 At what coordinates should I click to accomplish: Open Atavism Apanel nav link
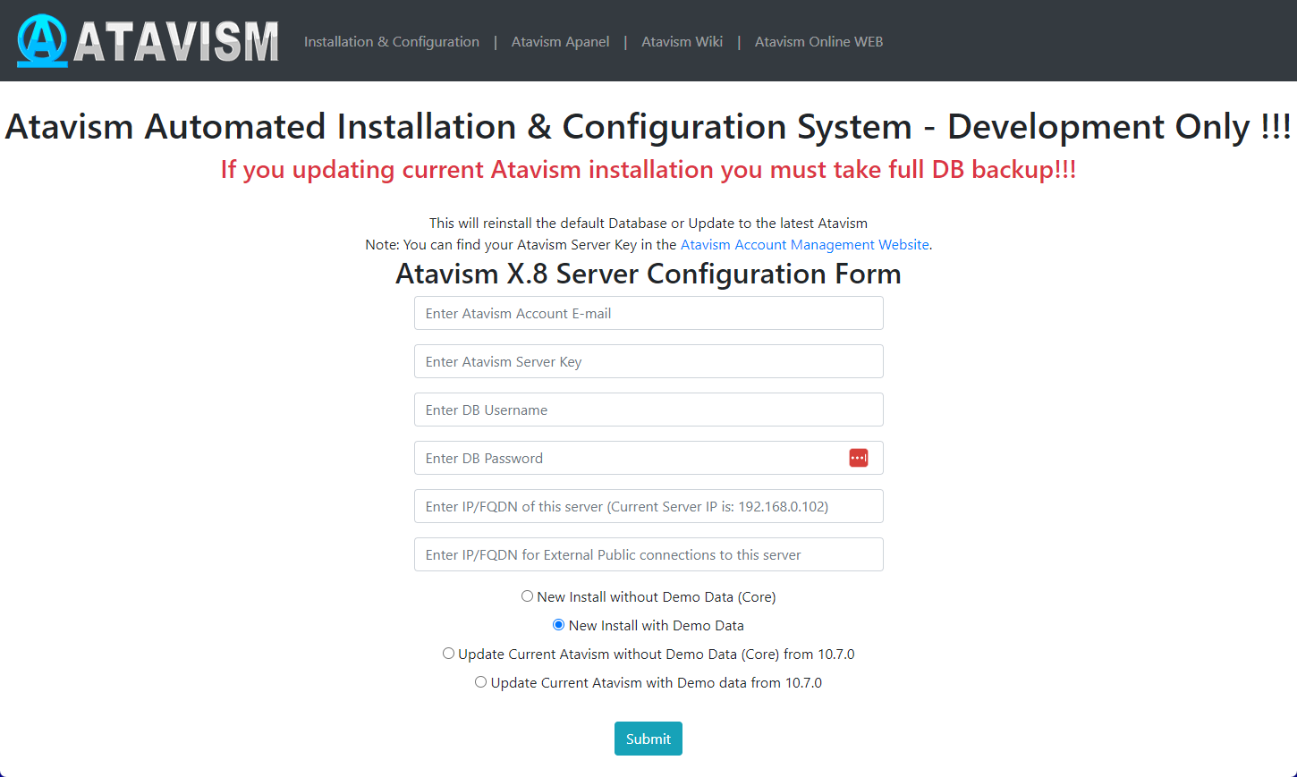pyautogui.click(x=560, y=42)
